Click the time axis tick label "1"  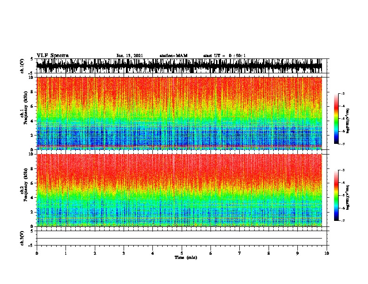click(66, 253)
